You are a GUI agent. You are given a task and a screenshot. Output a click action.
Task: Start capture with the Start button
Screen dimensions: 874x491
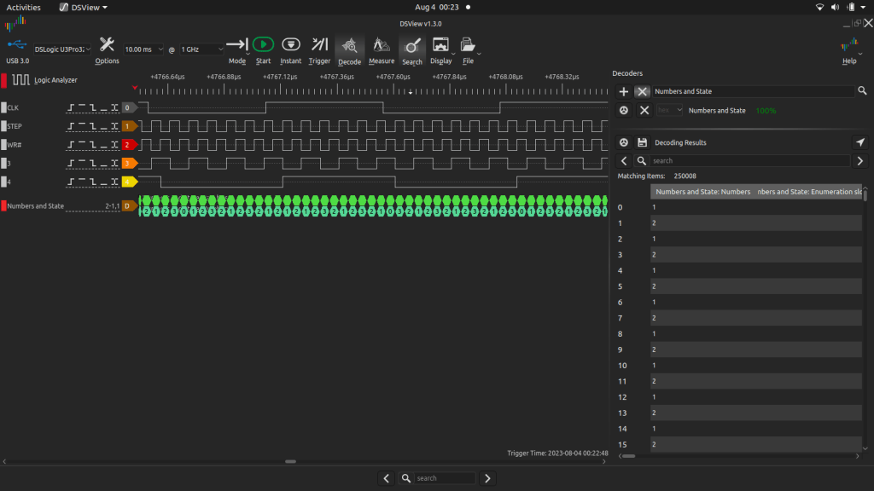click(263, 45)
